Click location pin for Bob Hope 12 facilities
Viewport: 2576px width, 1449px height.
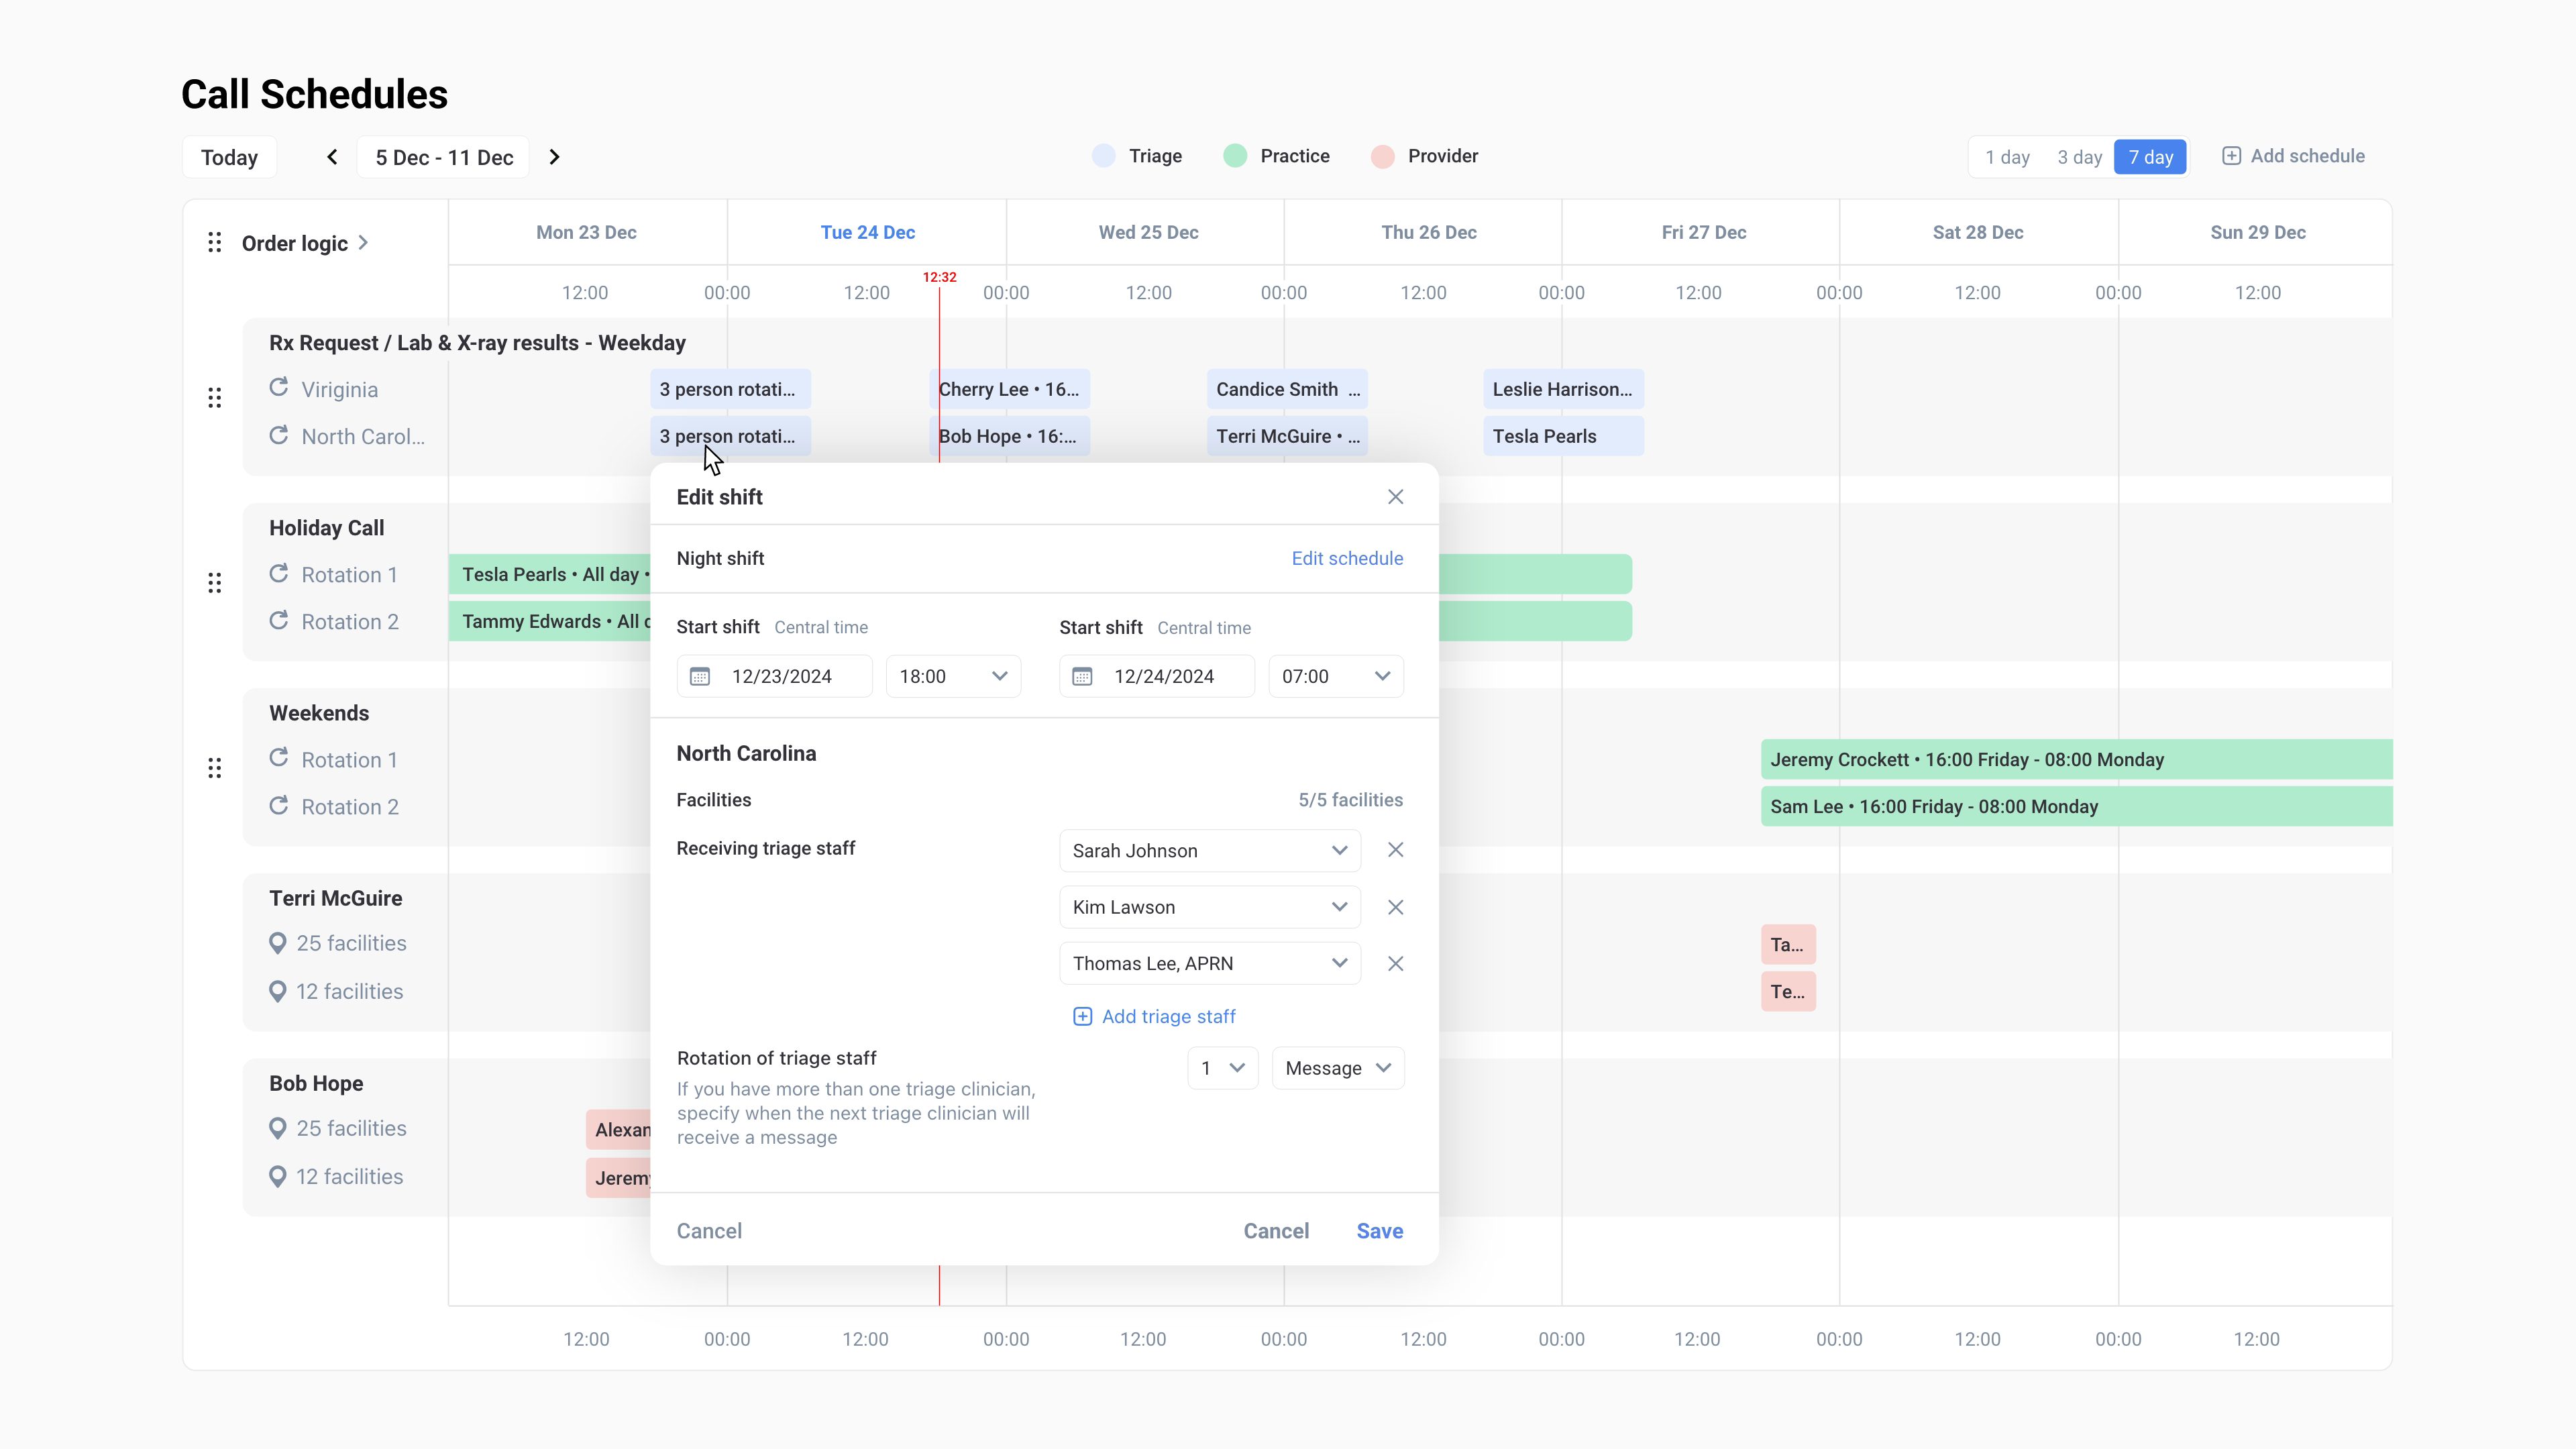[278, 1176]
